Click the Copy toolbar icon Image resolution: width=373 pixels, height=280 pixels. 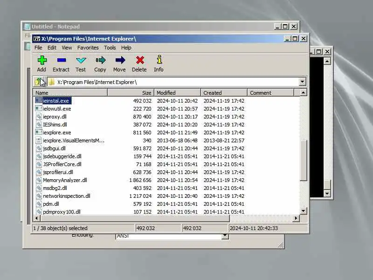[x=100, y=60]
